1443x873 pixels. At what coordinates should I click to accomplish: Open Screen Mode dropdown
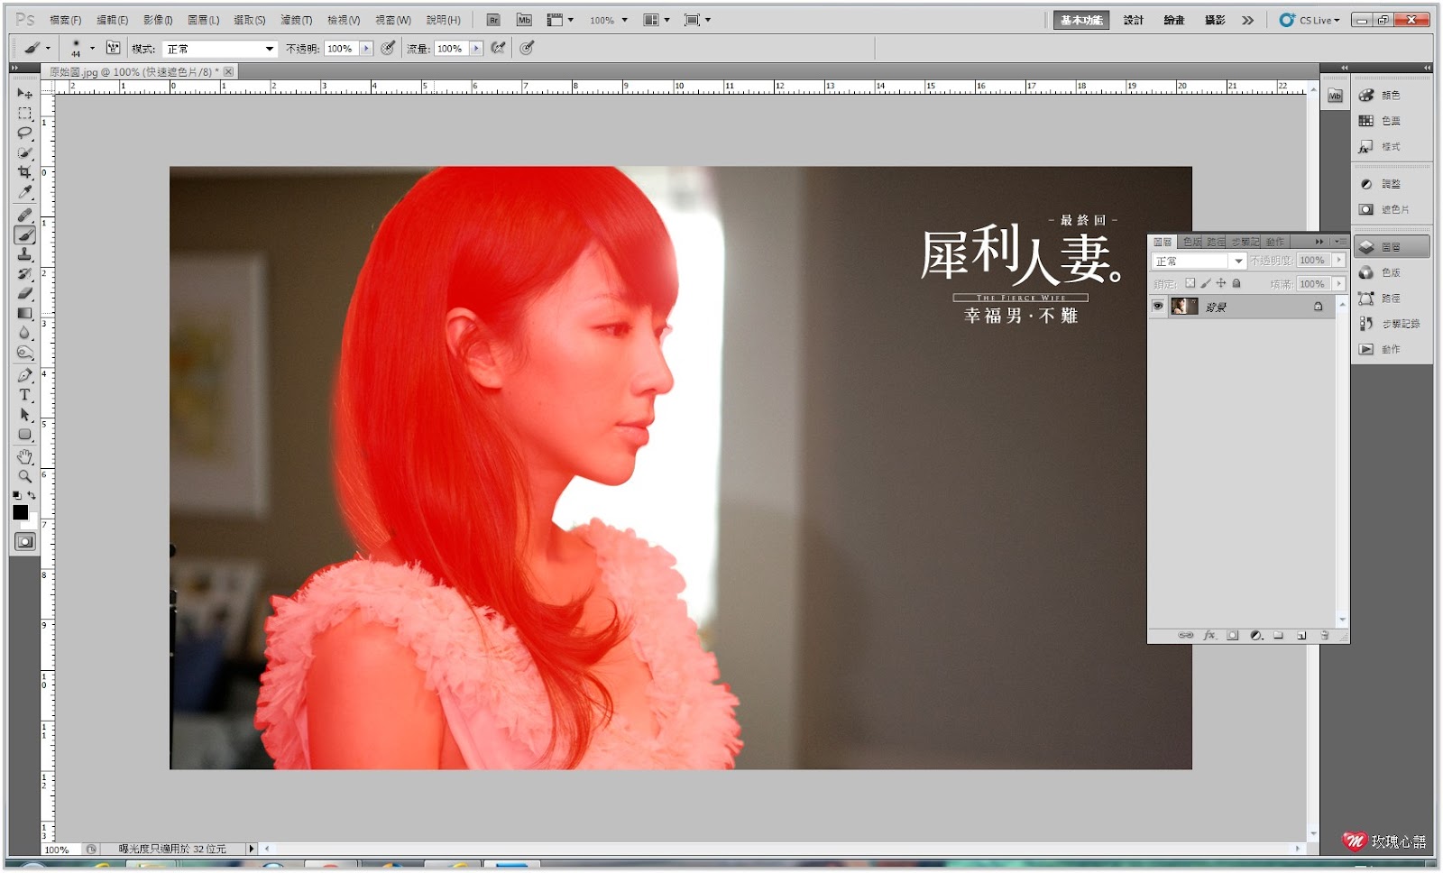point(697,20)
